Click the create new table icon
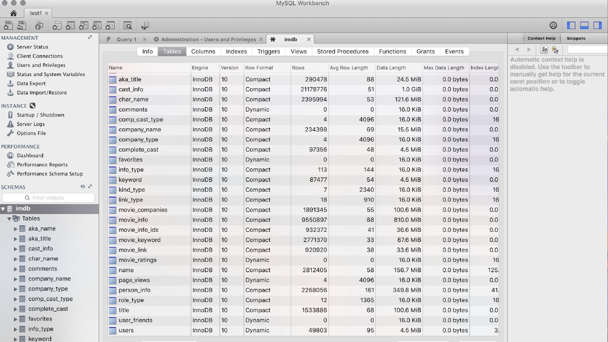The image size is (608, 342). tap(71, 26)
